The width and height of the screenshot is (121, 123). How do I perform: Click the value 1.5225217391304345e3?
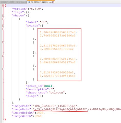pyautogui.click(x=58, y=76)
